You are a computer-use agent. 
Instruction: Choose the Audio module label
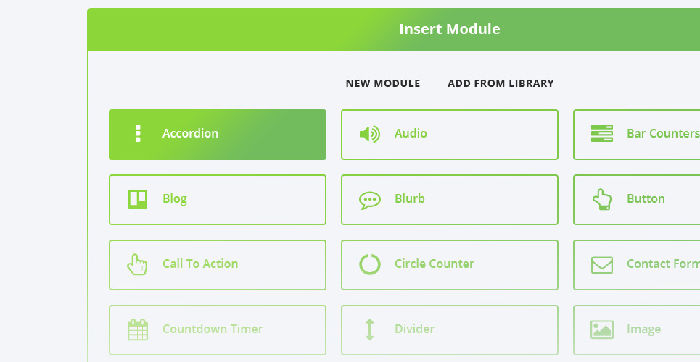pyautogui.click(x=411, y=134)
